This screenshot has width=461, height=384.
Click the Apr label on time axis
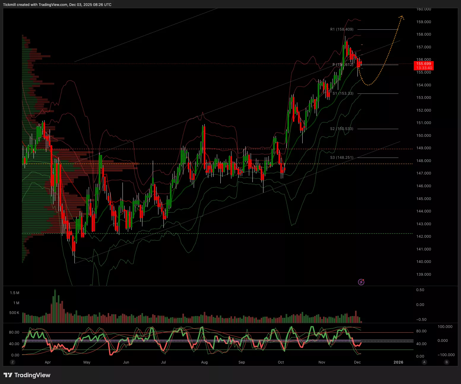[x=48, y=362]
